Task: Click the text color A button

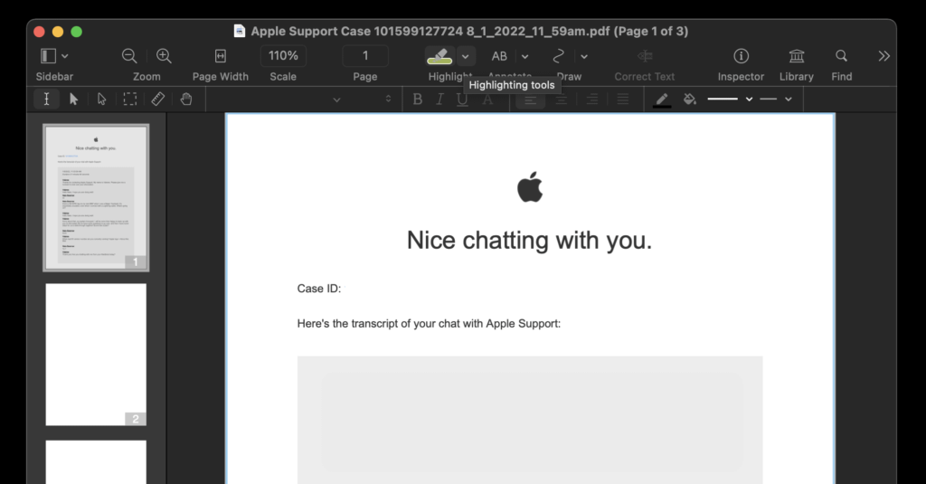Action: click(487, 100)
